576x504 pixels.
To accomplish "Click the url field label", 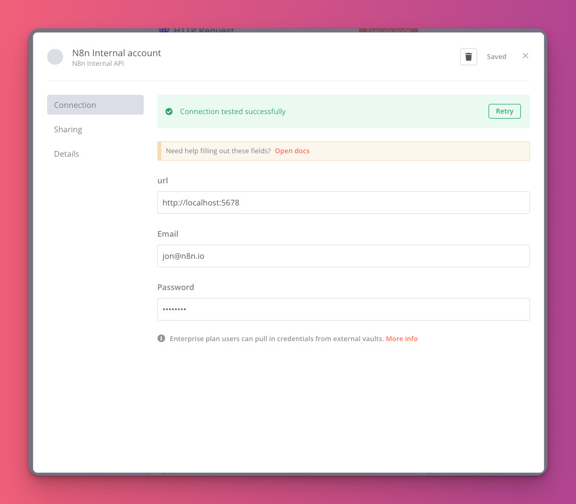I will (x=162, y=180).
